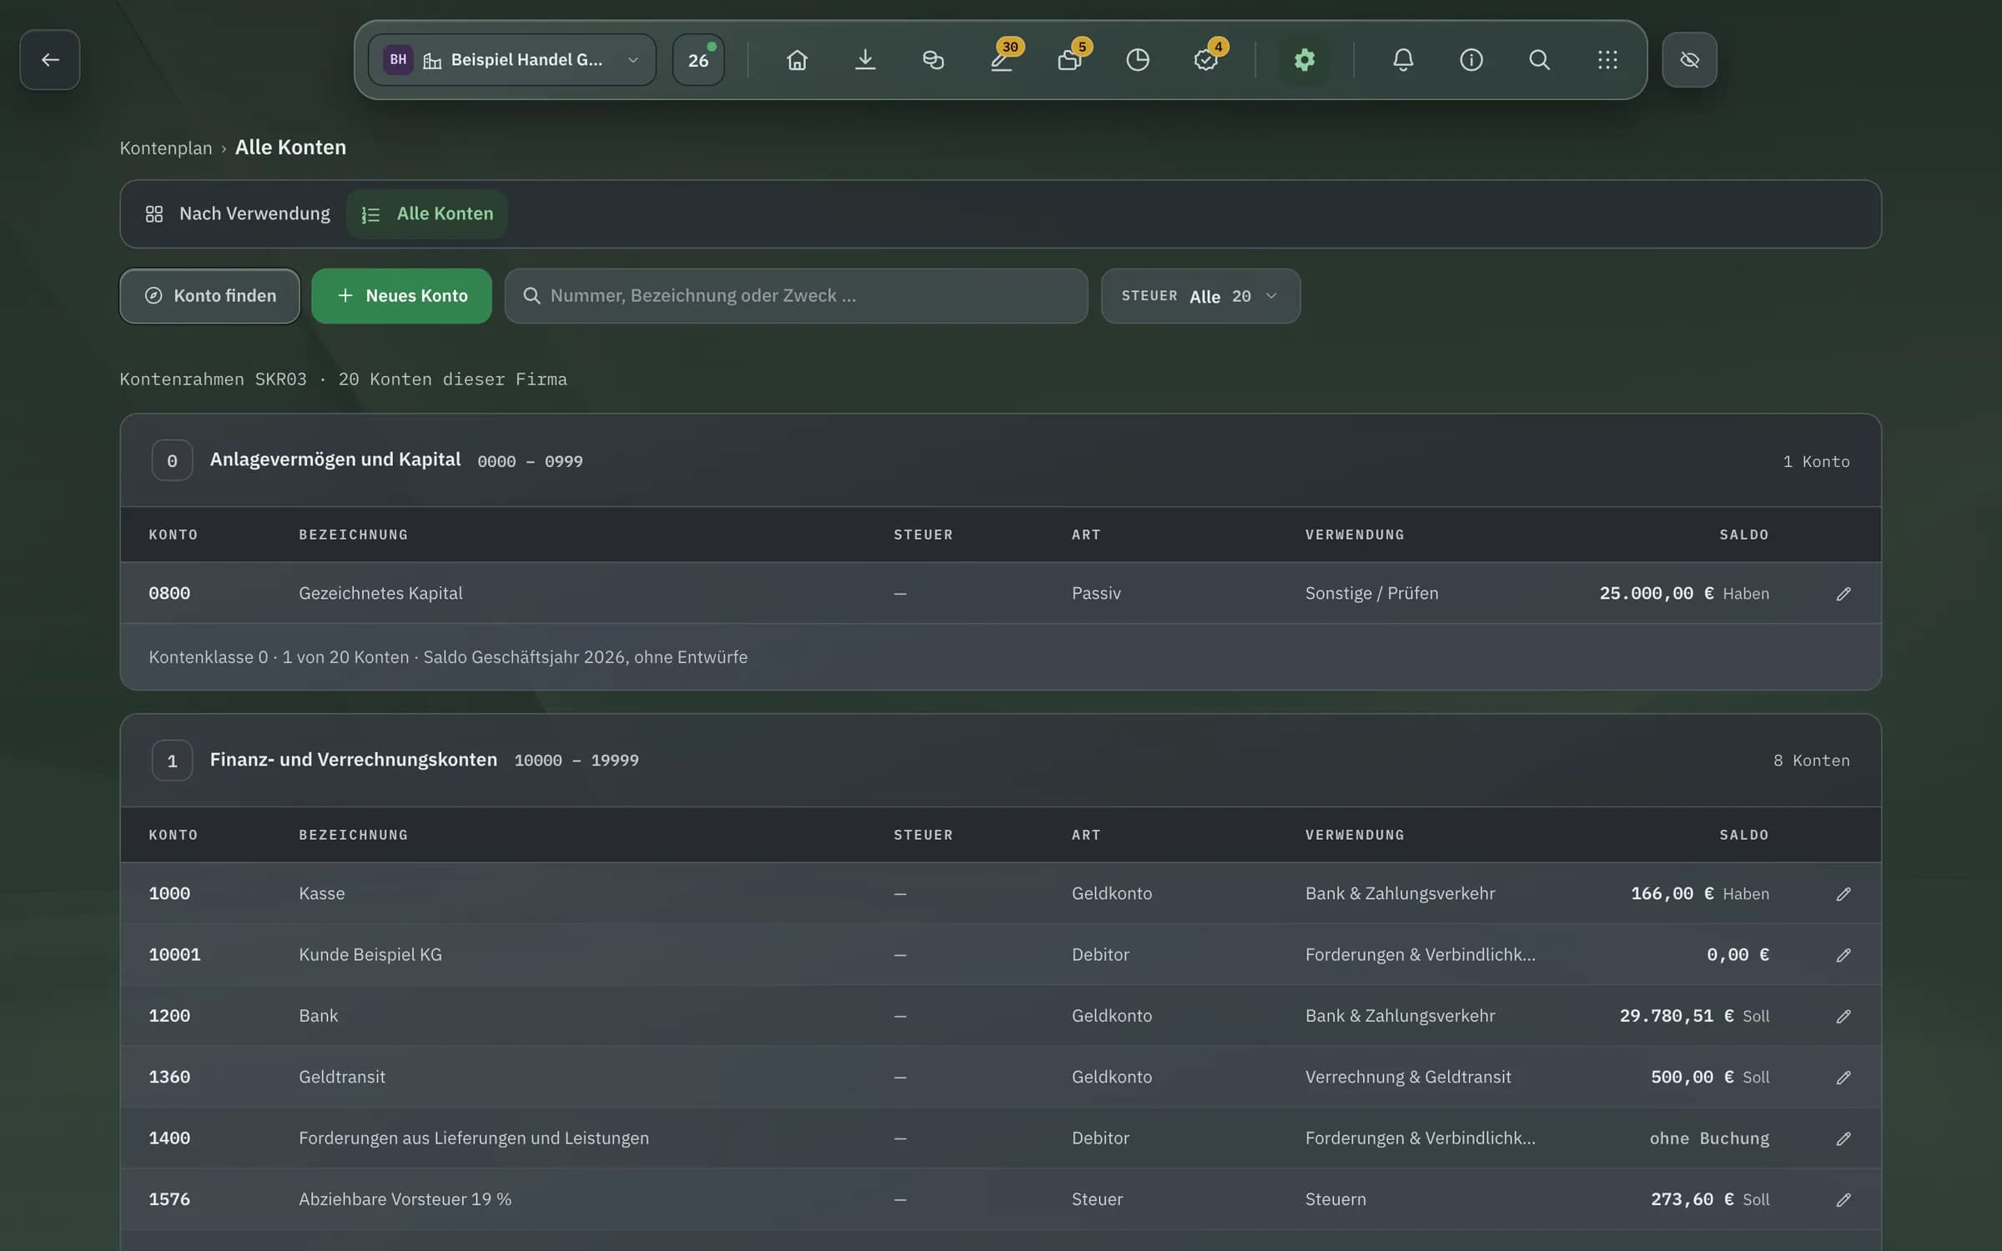Go back with the left arrow button

click(50, 59)
